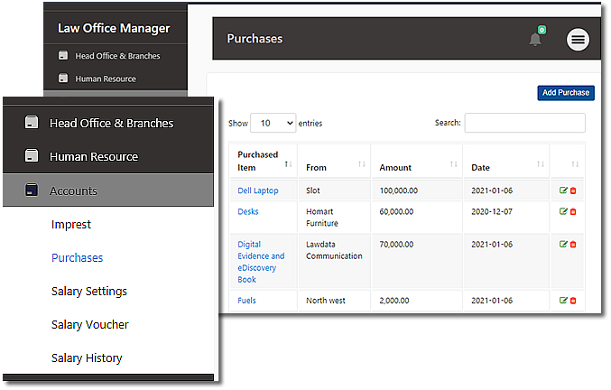Open Imprest under Accounts
Image resolution: width=611 pixels, height=390 pixels.
pyautogui.click(x=71, y=224)
